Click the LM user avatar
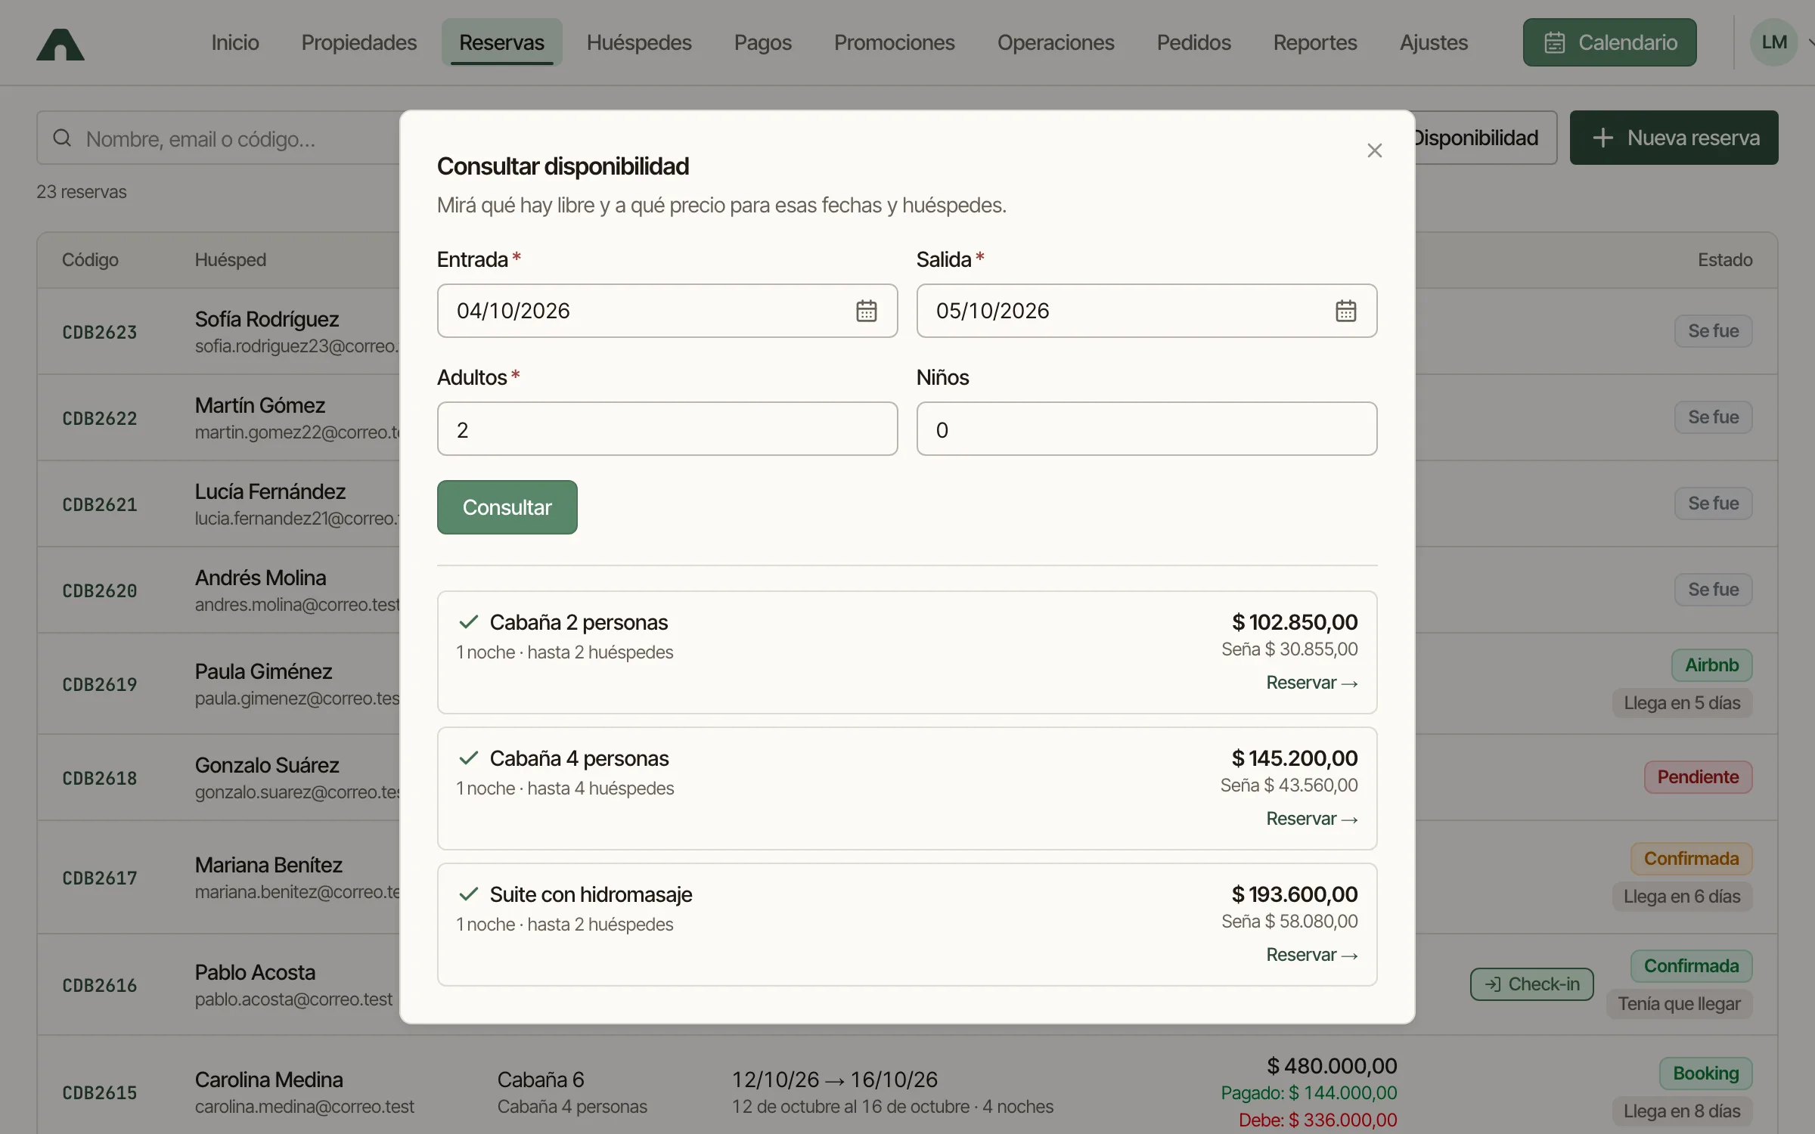The image size is (1815, 1134). pyautogui.click(x=1774, y=42)
